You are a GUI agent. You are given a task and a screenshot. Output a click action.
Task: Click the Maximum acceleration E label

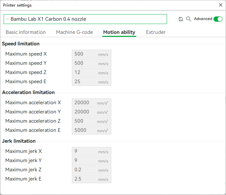(x=33, y=130)
